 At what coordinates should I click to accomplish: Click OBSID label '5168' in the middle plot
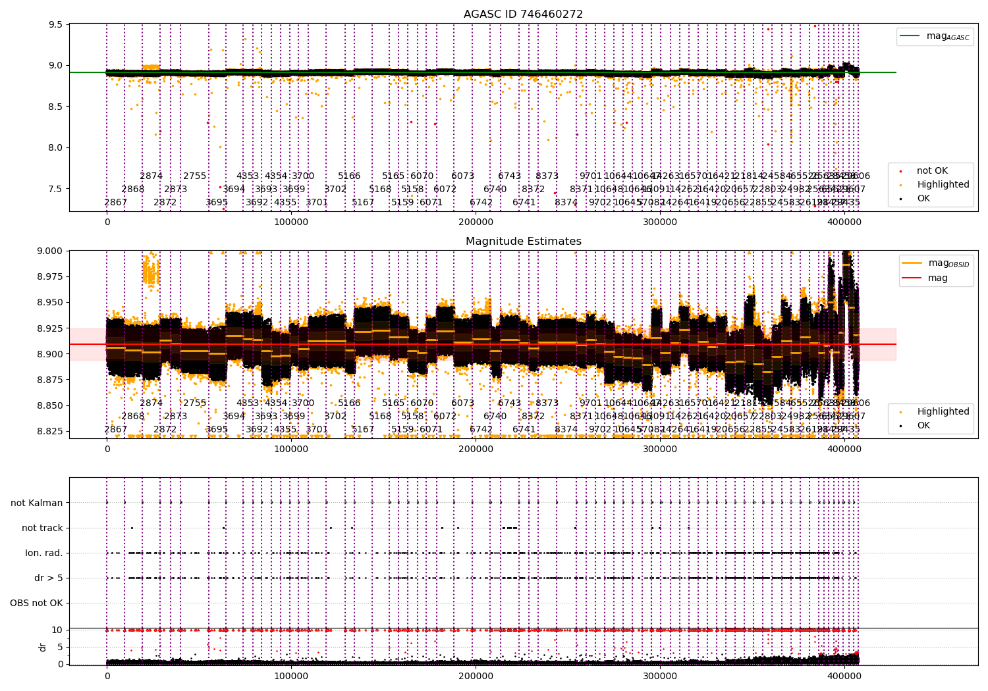click(380, 416)
